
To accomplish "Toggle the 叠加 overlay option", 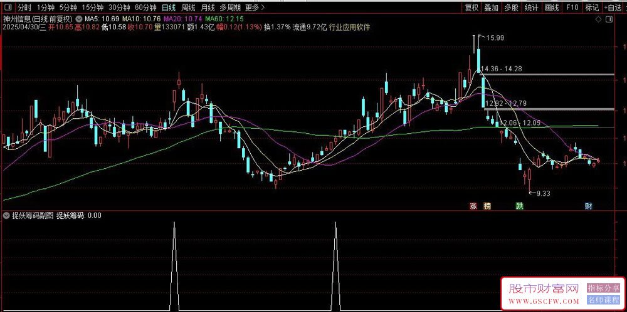I will pos(492,7).
